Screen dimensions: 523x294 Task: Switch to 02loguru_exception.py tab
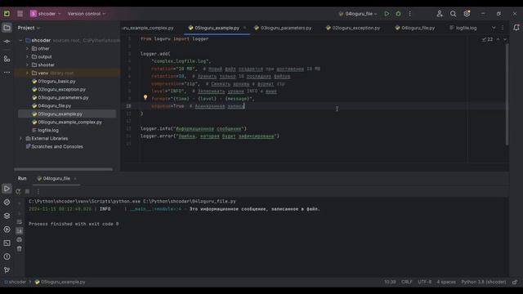353,28
